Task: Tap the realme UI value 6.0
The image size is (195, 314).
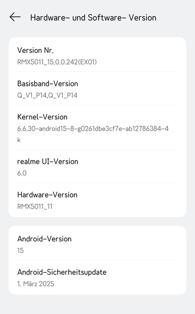Action: click(x=22, y=173)
